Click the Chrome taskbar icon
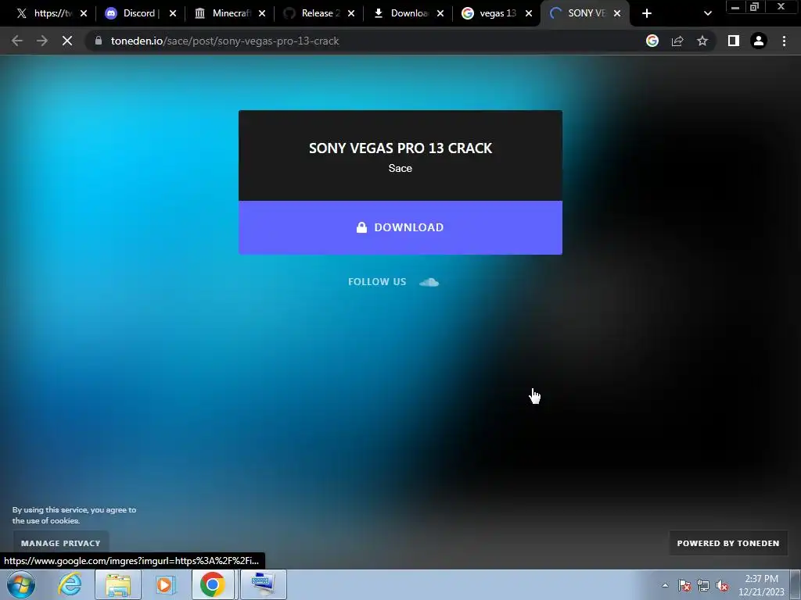Screen dimensions: 801x600 pos(213,584)
